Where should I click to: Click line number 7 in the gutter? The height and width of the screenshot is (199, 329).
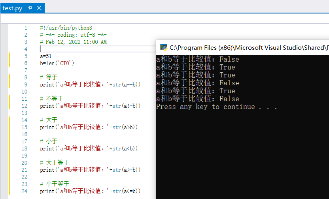[26, 70]
